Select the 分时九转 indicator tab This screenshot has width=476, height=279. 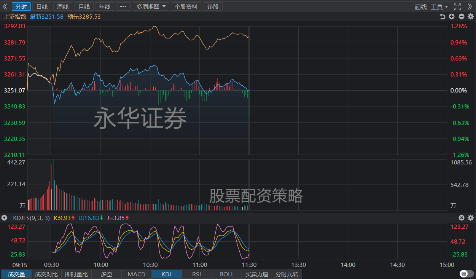coord(287,274)
